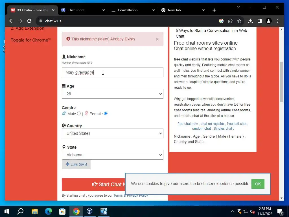Screen dimensions: 289x217
Task: Close the #1 Chatiw tab
Action: 53,10
